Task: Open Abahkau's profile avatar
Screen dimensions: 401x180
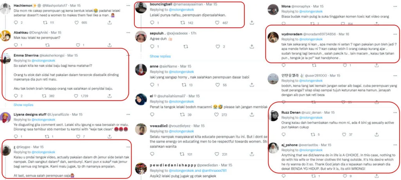Action: [x=7, y=35]
